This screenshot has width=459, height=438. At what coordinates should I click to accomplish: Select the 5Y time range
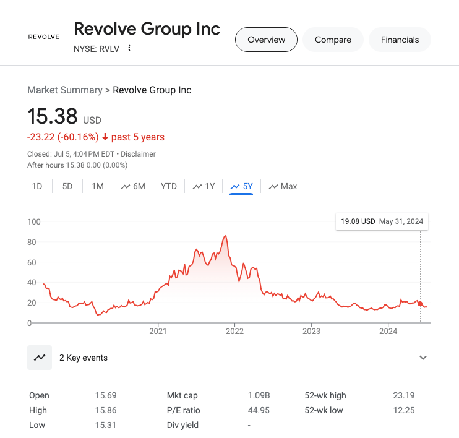(x=241, y=186)
